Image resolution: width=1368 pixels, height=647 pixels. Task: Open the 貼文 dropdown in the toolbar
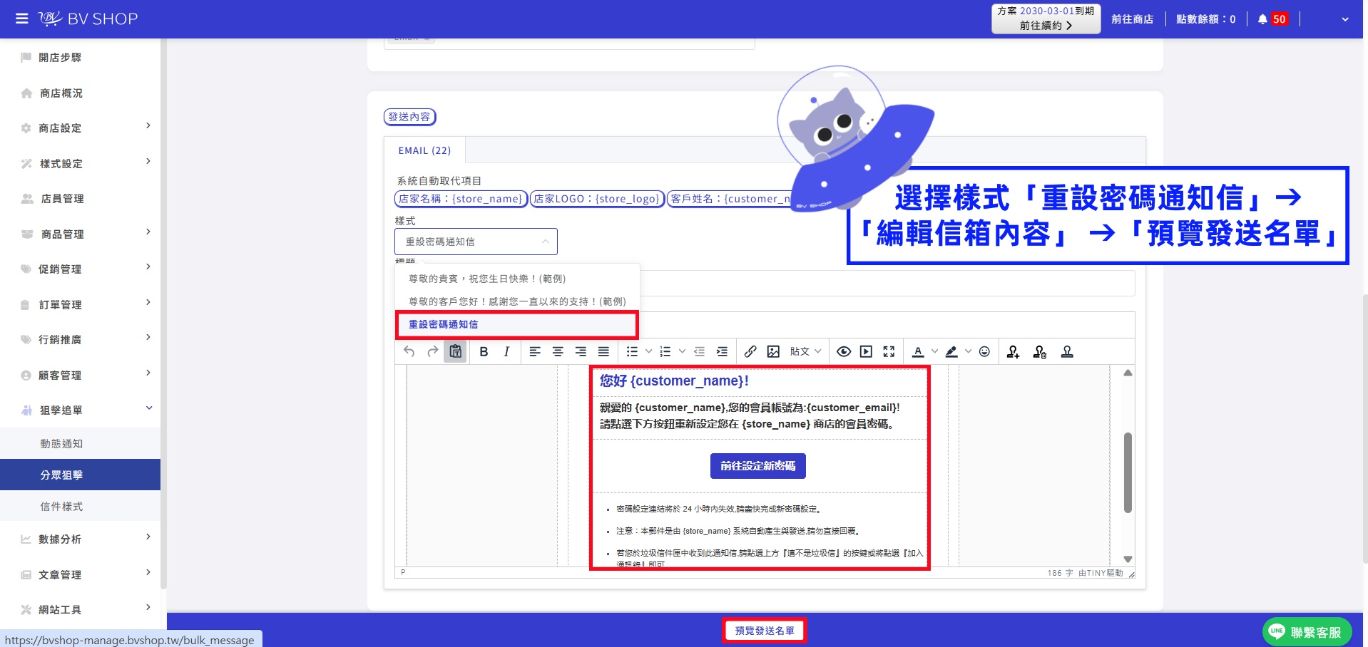[805, 351]
